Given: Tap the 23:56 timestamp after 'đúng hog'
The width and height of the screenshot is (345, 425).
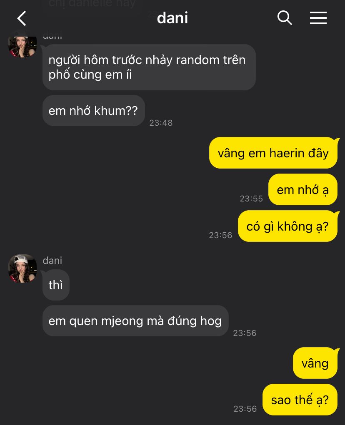Looking at the screenshot, I should coord(245,333).
